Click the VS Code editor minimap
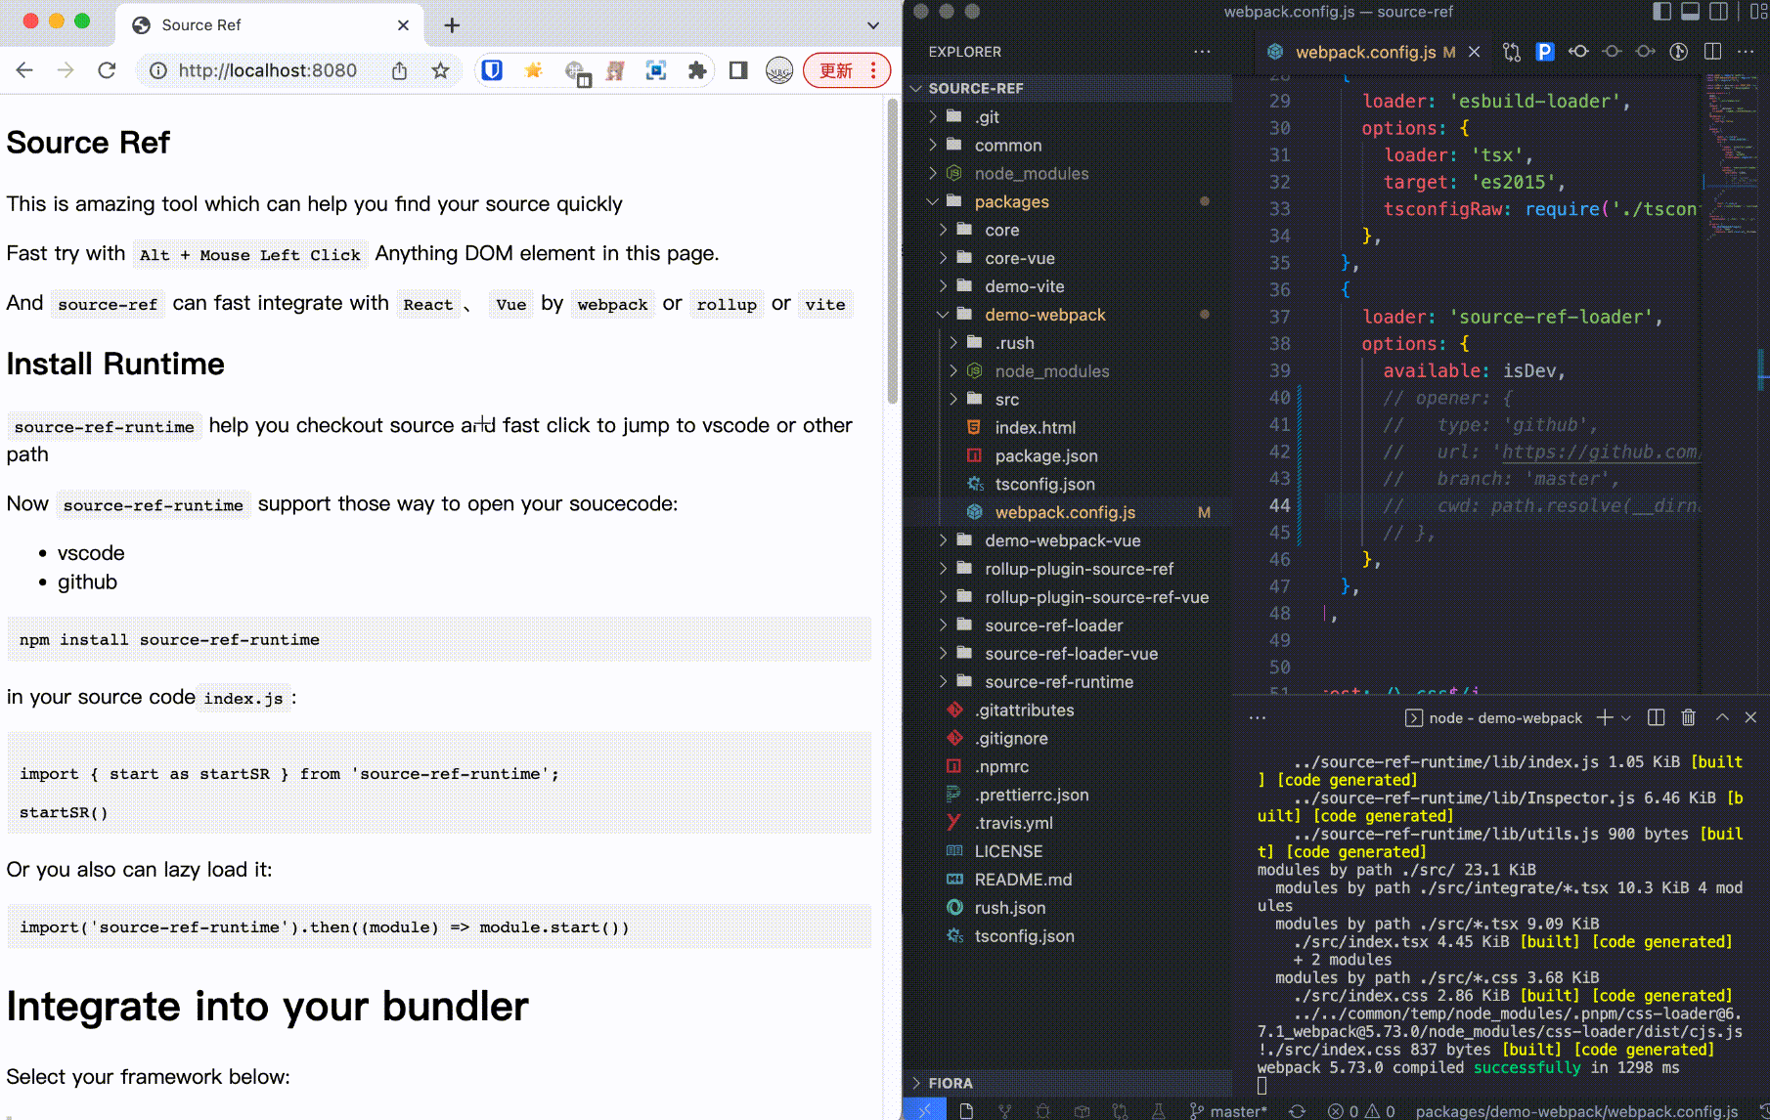1770x1120 pixels. tap(1731, 156)
